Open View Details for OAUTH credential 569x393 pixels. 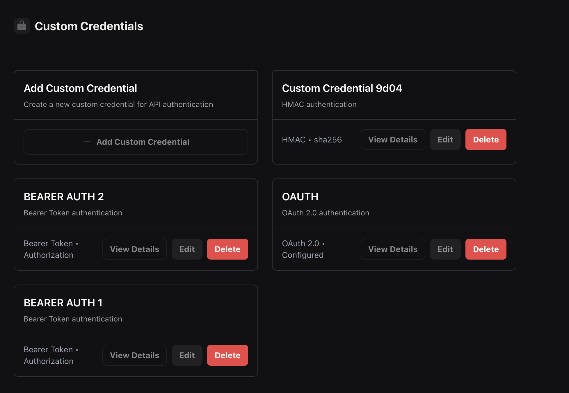pyautogui.click(x=393, y=249)
